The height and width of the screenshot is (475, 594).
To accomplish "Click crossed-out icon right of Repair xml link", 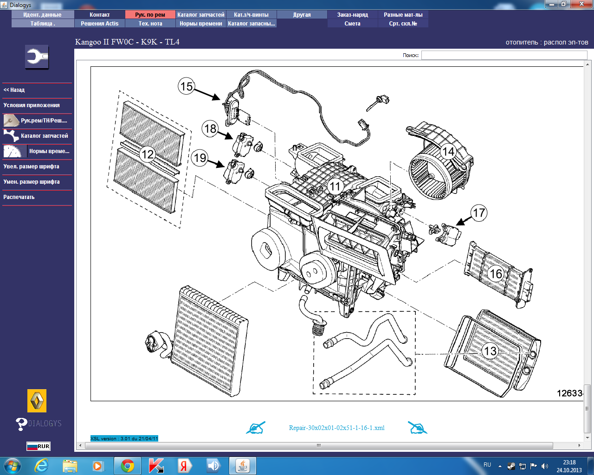I will click(418, 428).
